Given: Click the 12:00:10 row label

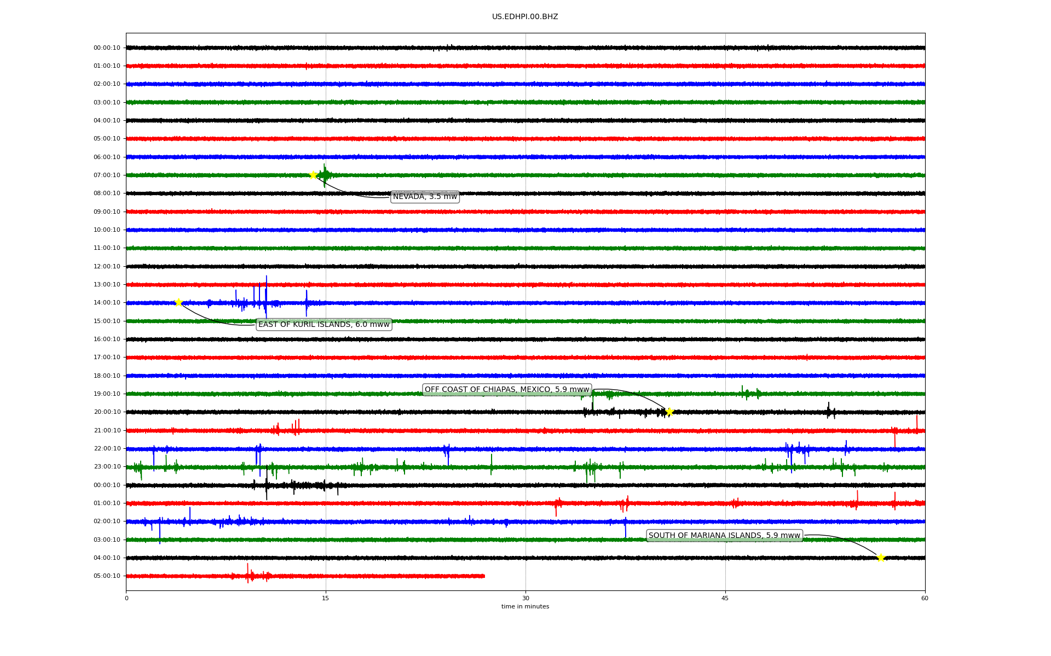Looking at the screenshot, I should click(107, 266).
